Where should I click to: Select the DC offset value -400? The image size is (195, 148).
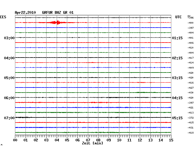(x=190, y=23)
